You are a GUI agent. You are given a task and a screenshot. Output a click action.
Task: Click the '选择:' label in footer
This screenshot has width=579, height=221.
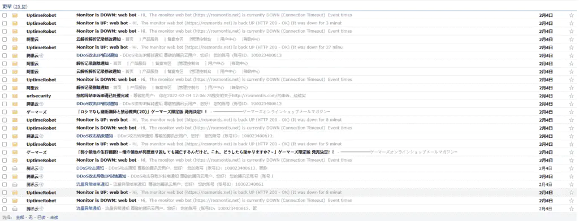pyautogui.click(x=7, y=218)
